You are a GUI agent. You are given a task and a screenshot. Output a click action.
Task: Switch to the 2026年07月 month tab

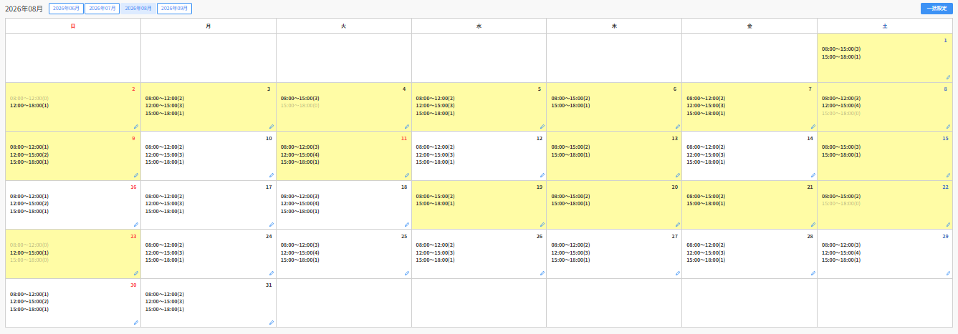coord(102,9)
